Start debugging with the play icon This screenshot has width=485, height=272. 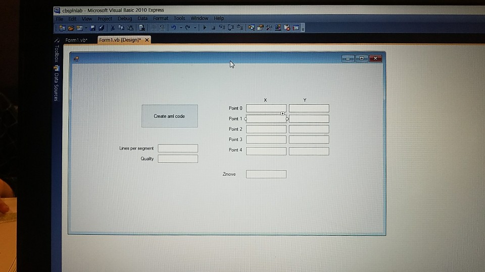[x=205, y=28]
